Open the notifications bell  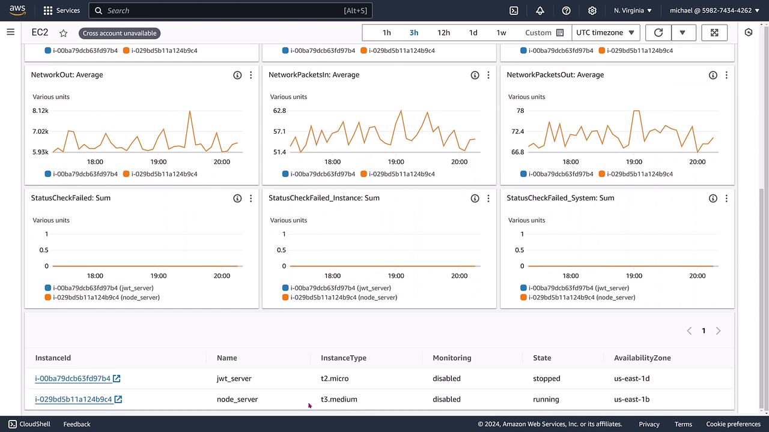(x=540, y=11)
